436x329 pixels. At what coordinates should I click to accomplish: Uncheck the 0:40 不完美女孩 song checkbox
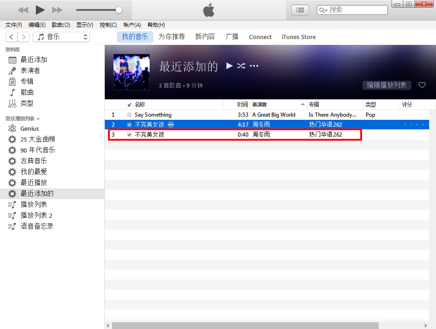click(x=129, y=135)
